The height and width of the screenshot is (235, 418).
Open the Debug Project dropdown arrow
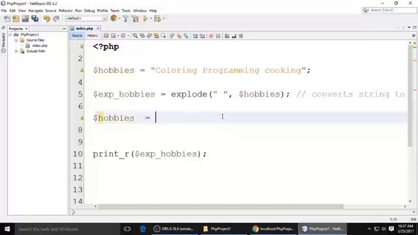click(x=163, y=19)
